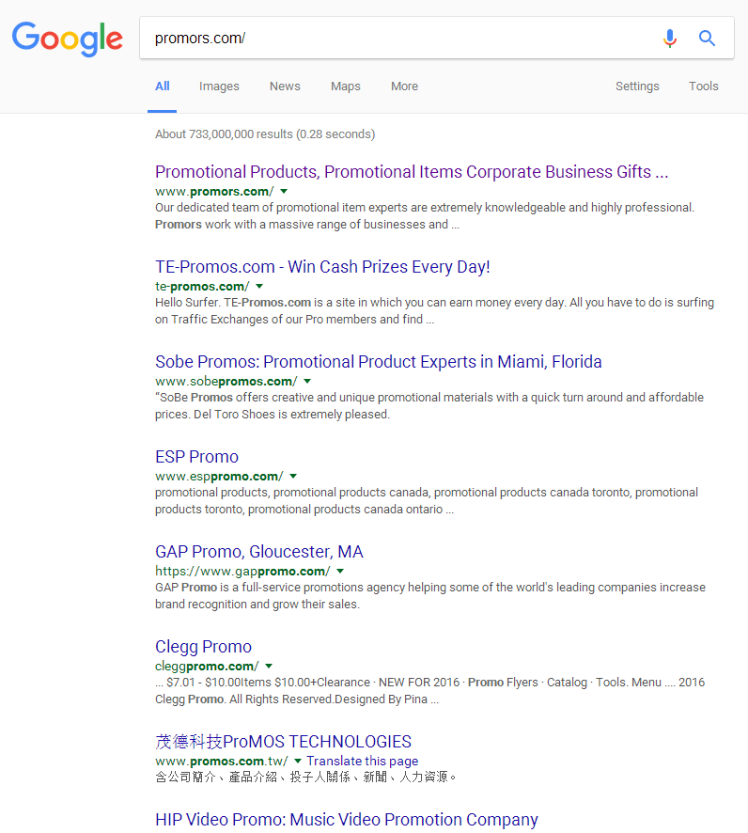
Task: Select the All results tab
Action: [x=163, y=86]
